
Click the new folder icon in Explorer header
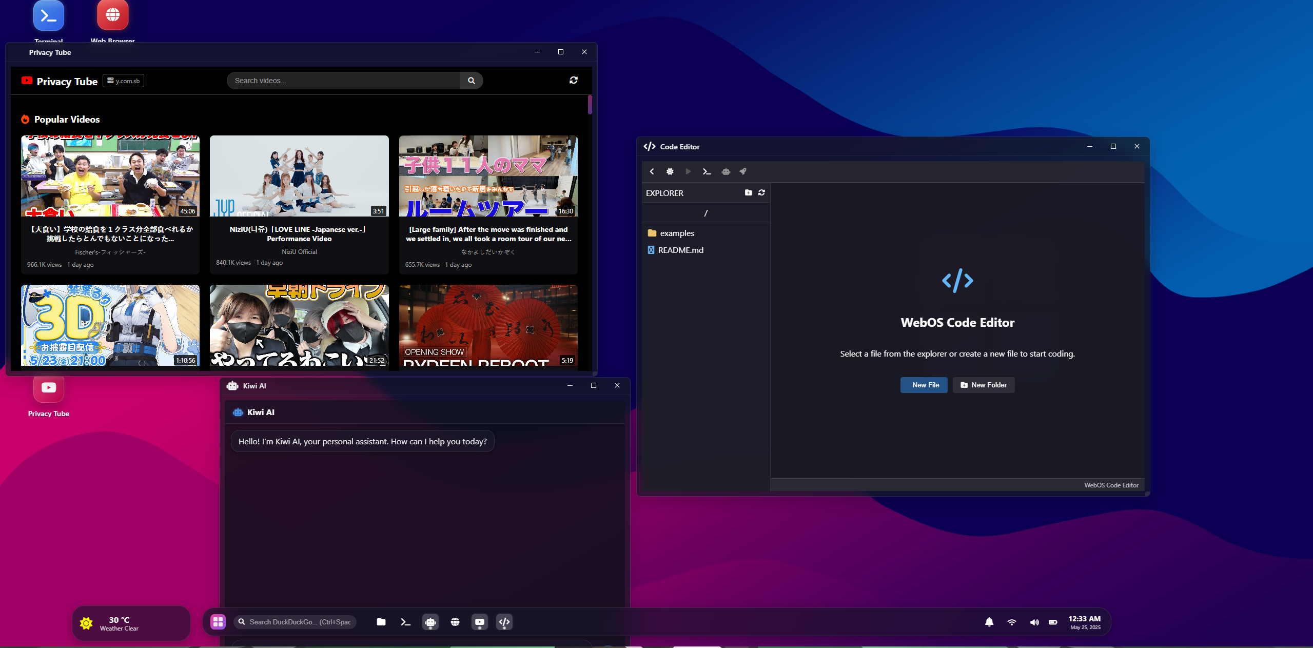748,192
